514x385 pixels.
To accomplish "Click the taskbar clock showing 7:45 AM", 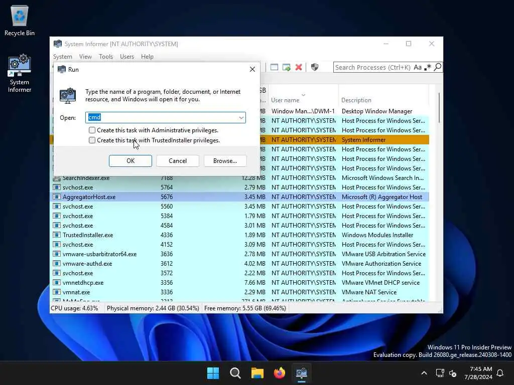I will click(x=478, y=373).
